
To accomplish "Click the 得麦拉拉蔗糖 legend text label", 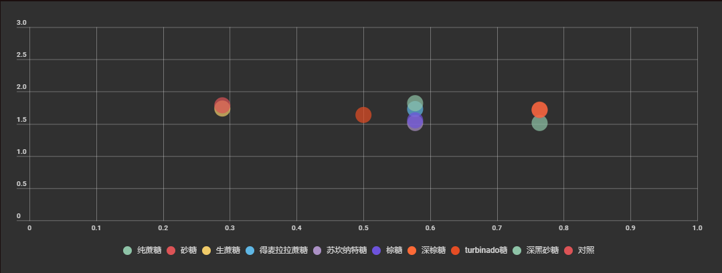I will pyautogui.click(x=283, y=250).
